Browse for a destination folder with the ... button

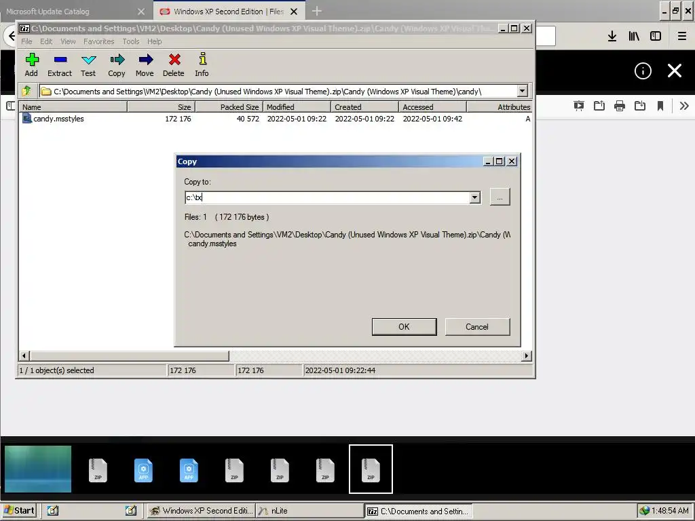point(500,197)
